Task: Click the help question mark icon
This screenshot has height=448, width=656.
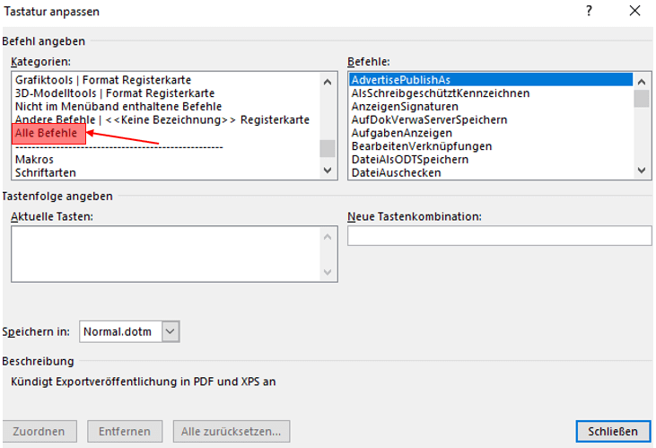Action: click(590, 12)
